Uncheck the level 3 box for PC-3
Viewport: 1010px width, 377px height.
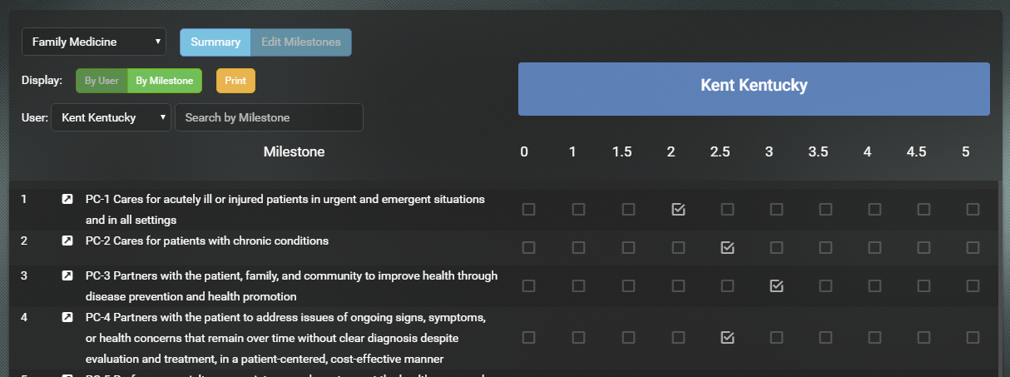point(776,285)
